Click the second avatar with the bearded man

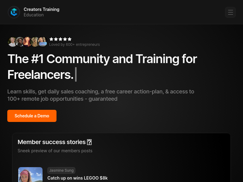click(x=20, y=42)
